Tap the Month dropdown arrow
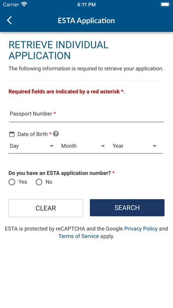 click(103, 146)
